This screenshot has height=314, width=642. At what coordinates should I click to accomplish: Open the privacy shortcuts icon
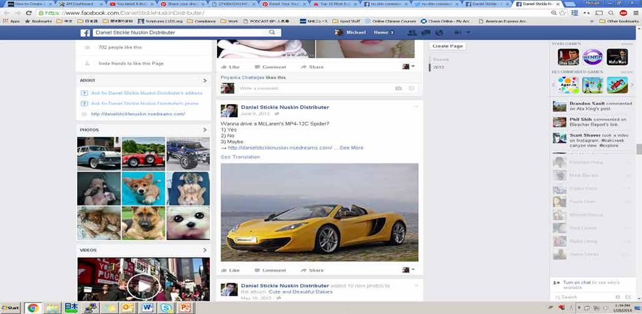coord(458,33)
